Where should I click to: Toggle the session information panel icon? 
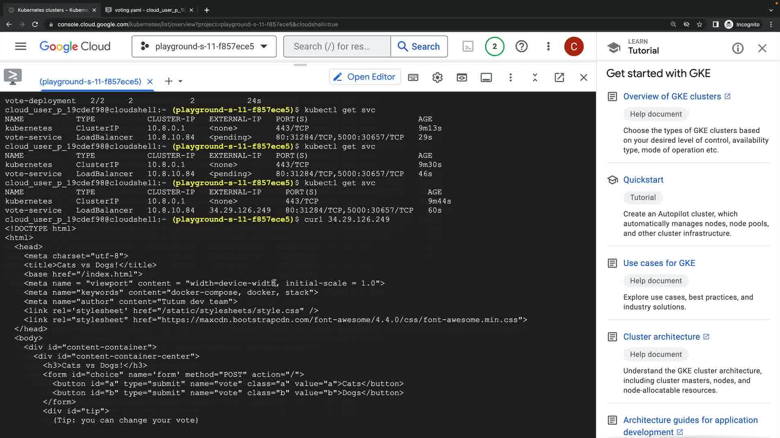pos(486,77)
